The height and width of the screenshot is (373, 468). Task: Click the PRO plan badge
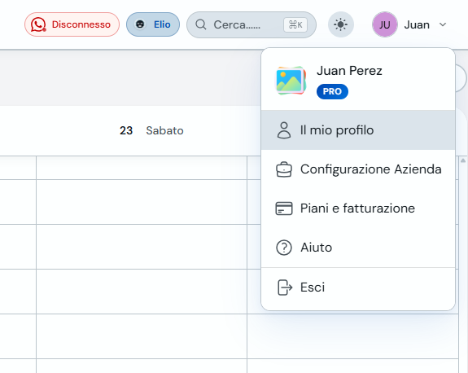click(x=332, y=91)
